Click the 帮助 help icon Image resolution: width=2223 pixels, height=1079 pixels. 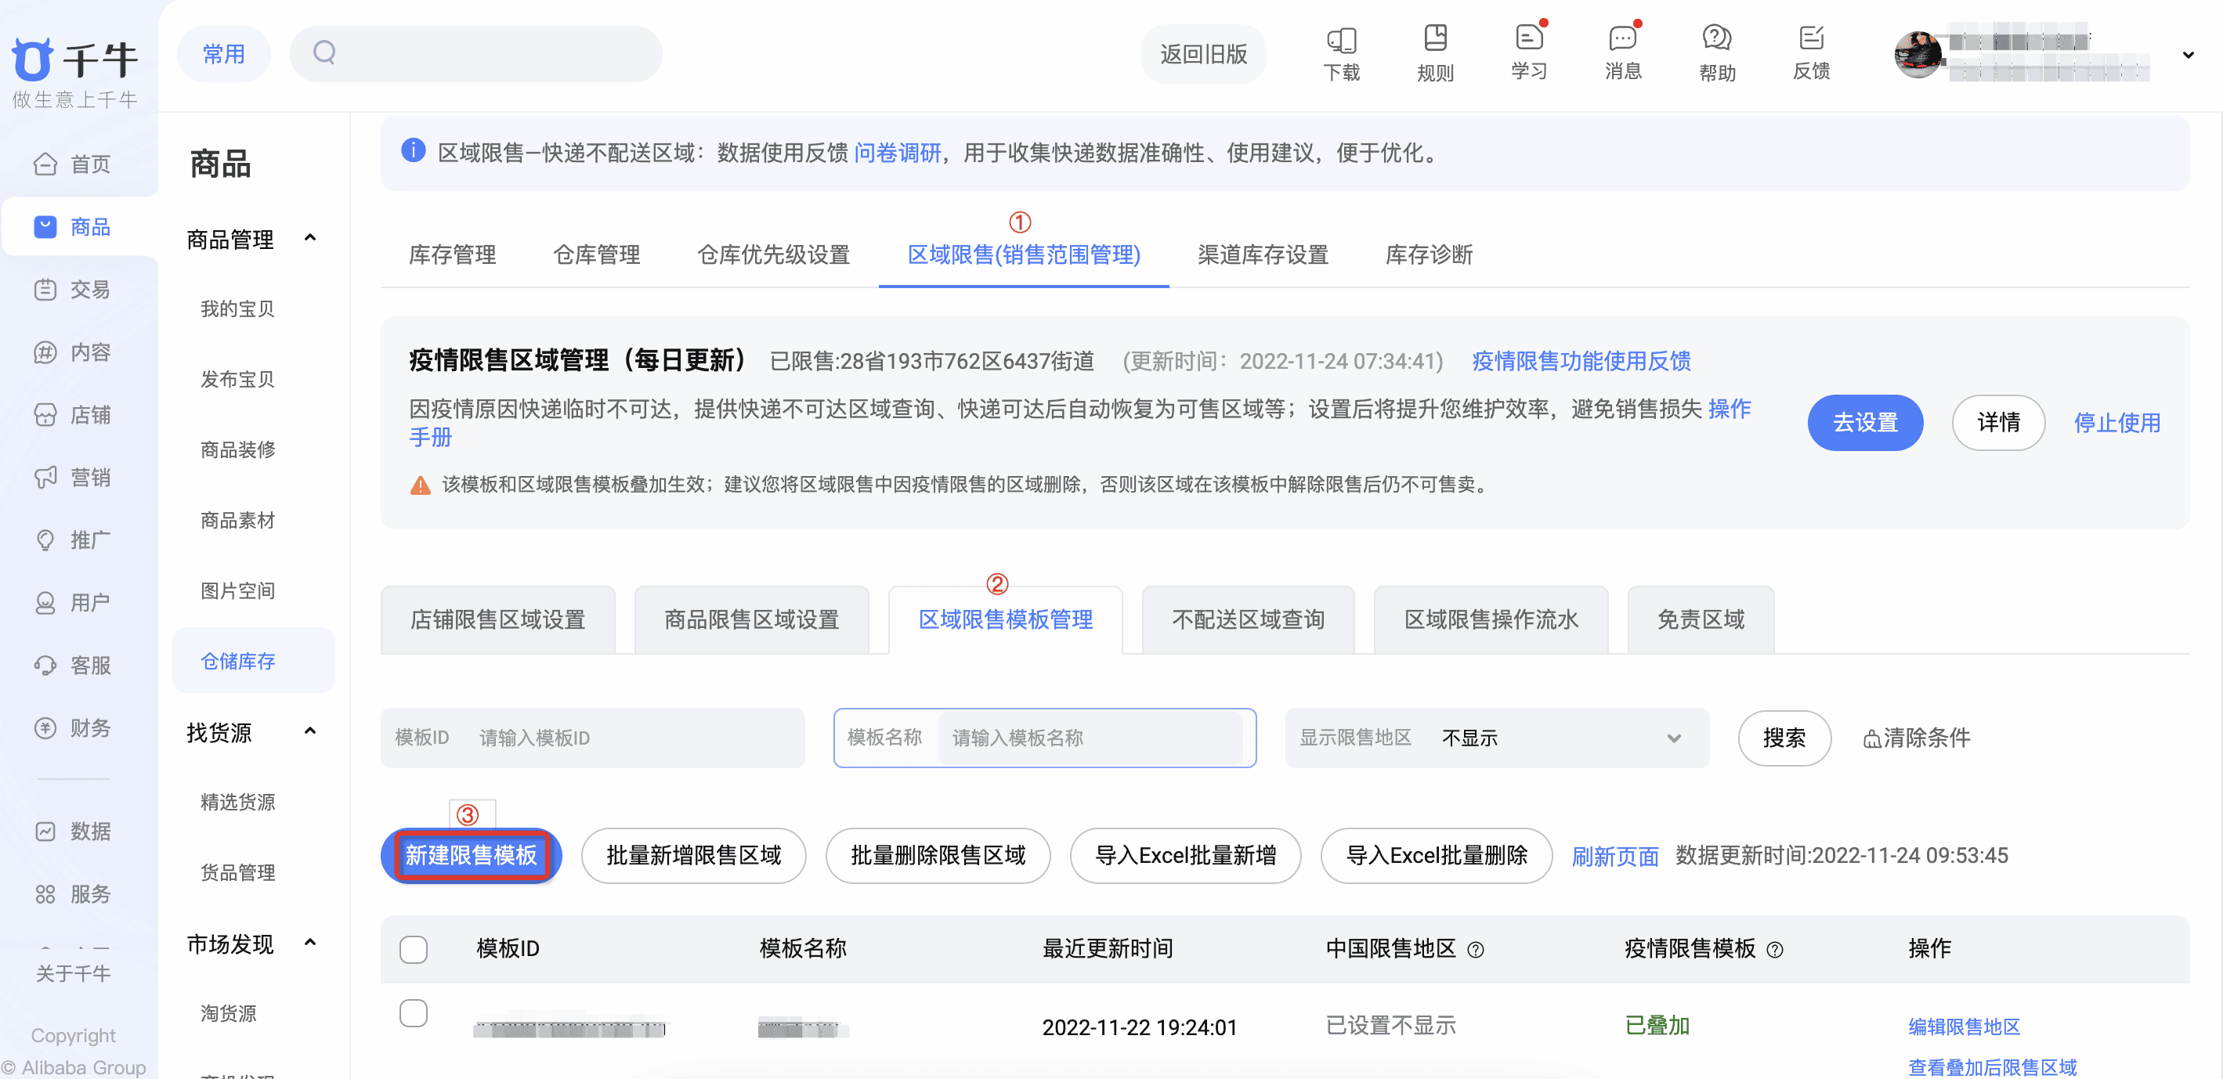tap(1716, 52)
